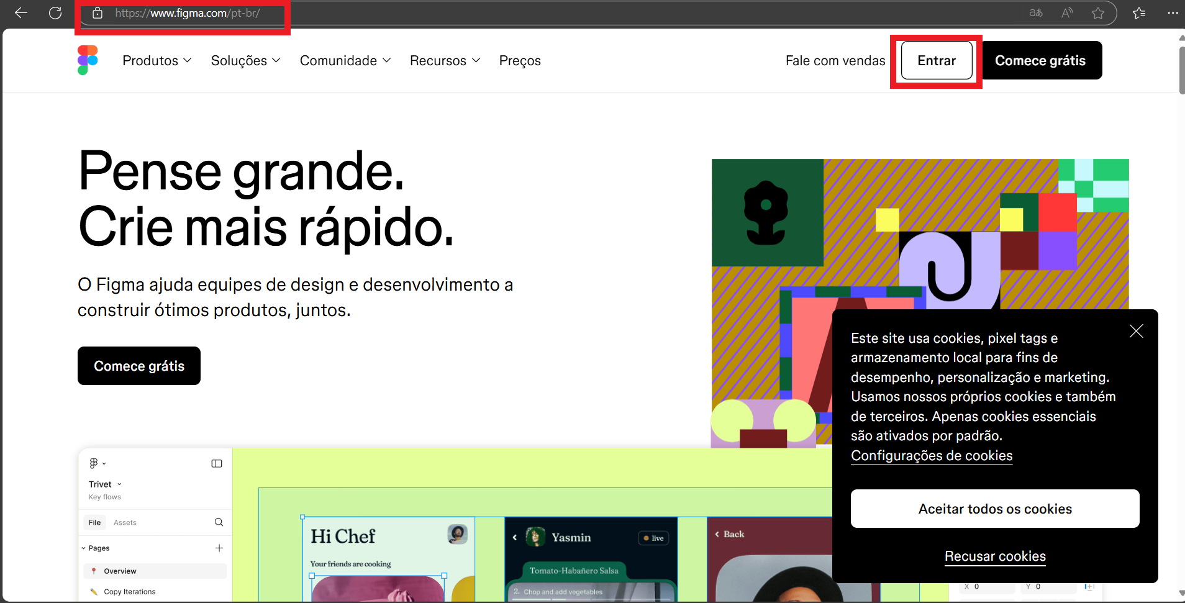Expand the Soluções menu
This screenshot has height=603, width=1185.
246,61
